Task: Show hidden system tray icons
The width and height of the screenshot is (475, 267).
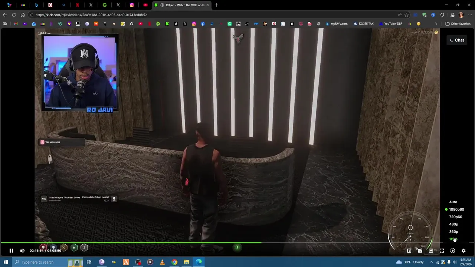Action: (431, 262)
